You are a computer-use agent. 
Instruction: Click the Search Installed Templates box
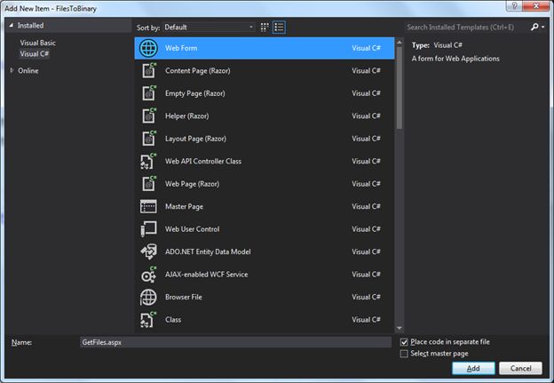tap(467, 28)
